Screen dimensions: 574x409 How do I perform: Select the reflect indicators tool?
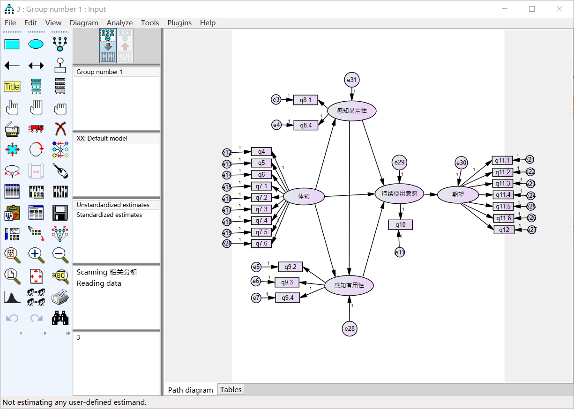[60, 149]
